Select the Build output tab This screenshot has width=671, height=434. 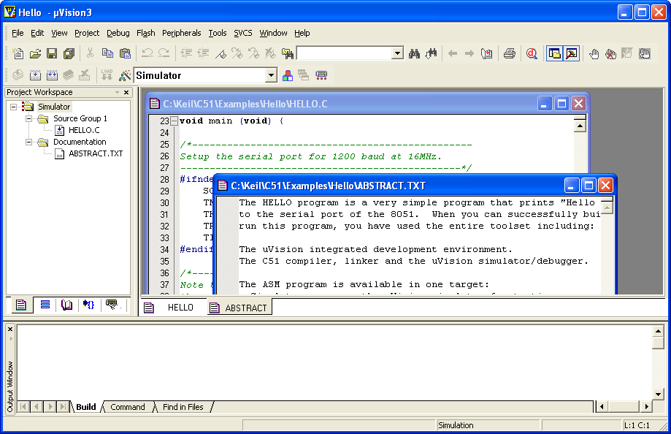pos(86,407)
